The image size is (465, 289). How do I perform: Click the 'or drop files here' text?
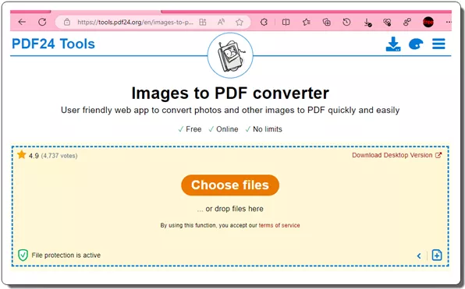pos(230,209)
